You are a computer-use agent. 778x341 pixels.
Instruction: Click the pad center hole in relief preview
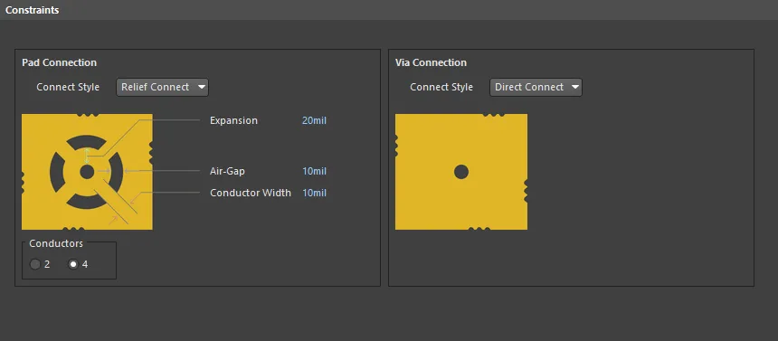pos(87,172)
